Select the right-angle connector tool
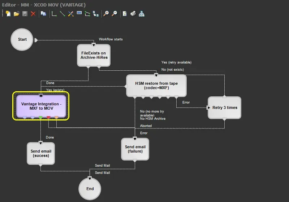289x202 pixels. (54, 14)
